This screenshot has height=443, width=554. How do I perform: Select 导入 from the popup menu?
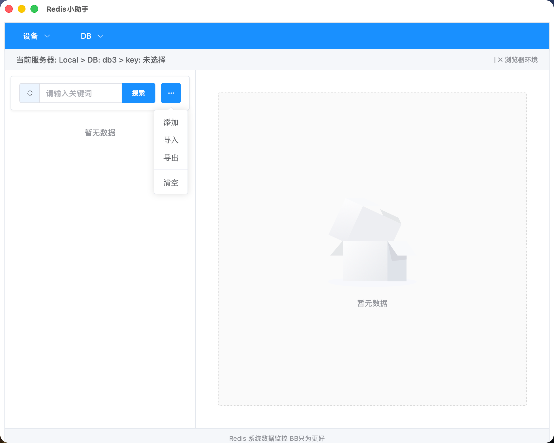pyautogui.click(x=171, y=140)
